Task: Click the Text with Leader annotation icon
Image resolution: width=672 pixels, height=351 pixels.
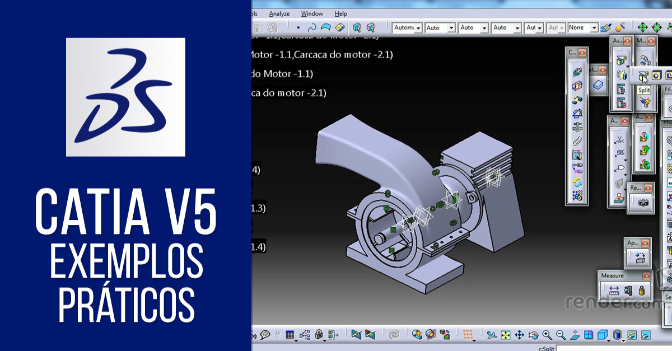Action: (620, 153)
